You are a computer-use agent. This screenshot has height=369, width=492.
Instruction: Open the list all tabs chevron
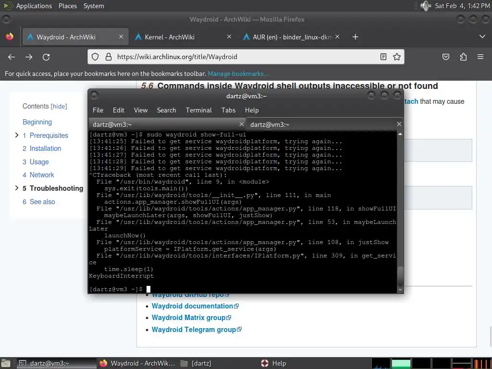[482, 37]
